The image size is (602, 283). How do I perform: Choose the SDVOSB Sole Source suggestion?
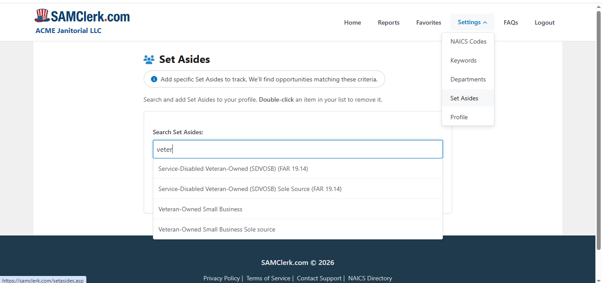250,189
